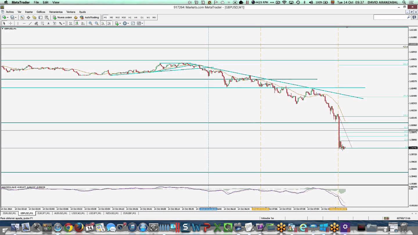Screen dimensions: 418x235
Task: Open the Herramientas menu
Action: pyautogui.click(x=56, y=12)
